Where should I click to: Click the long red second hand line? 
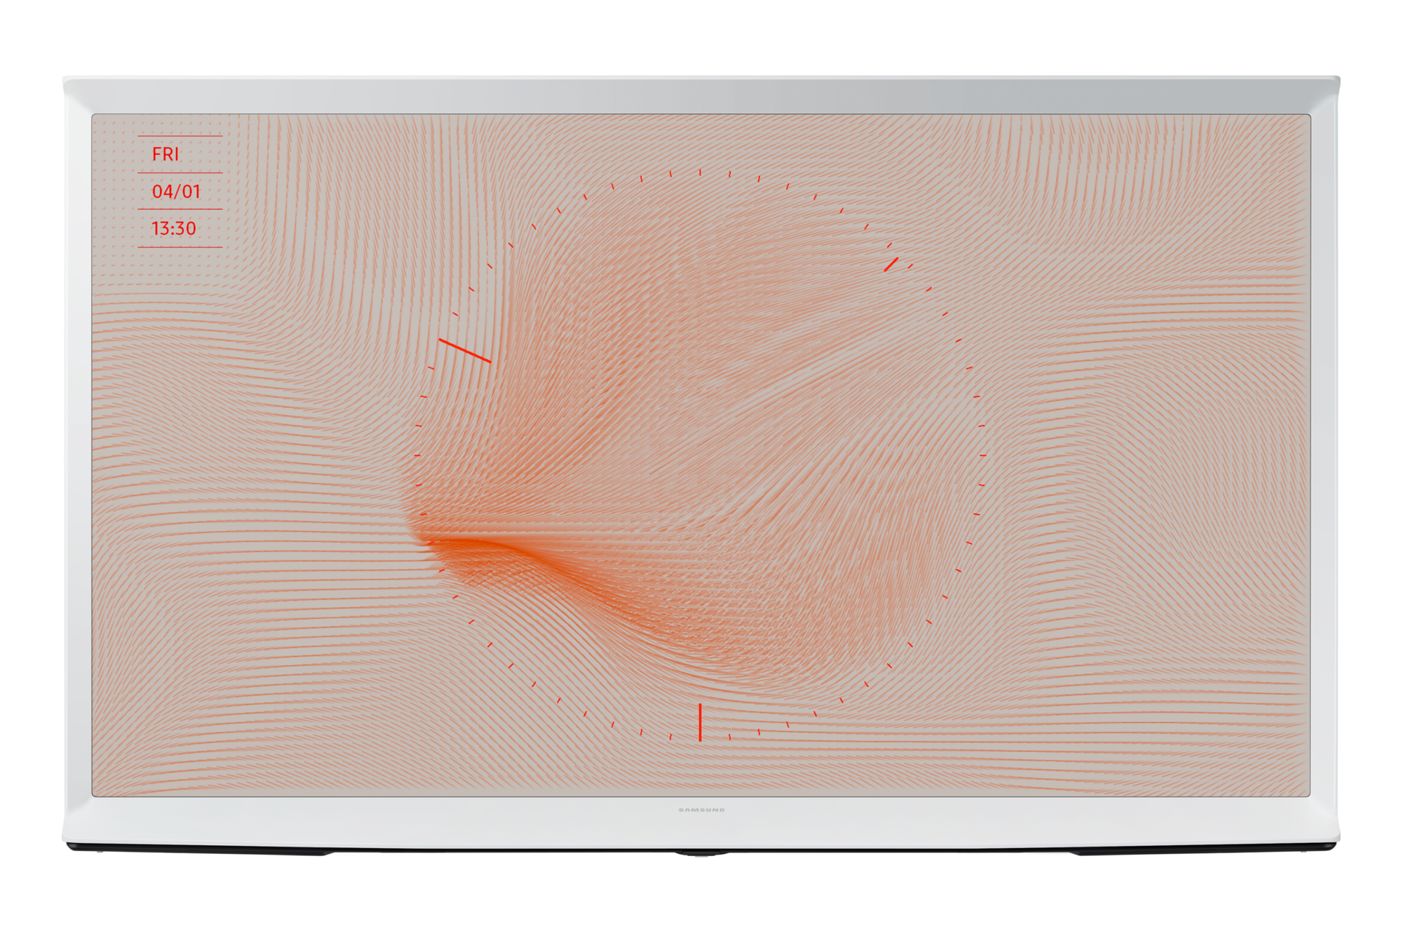[x=465, y=351]
